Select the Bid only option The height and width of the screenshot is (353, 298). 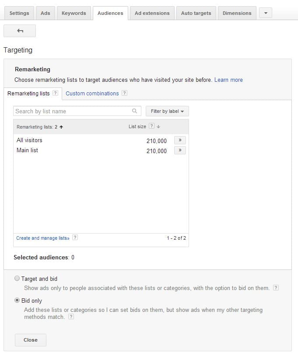point(17,301)
